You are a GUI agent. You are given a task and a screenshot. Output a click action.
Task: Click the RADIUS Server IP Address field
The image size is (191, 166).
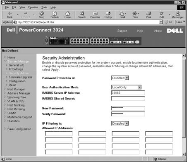[128, 93]
